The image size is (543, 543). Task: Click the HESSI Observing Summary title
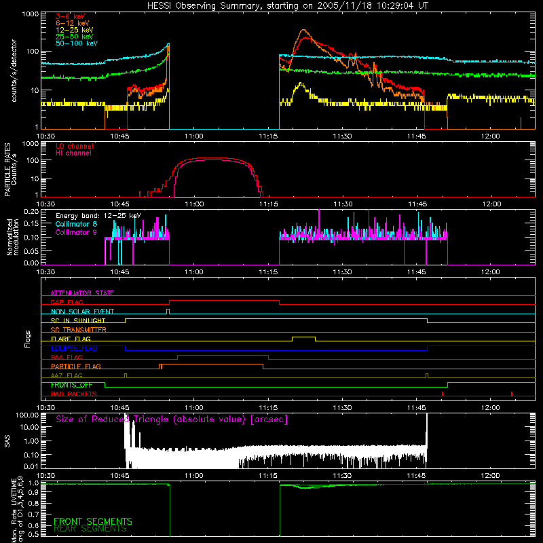(287, 6)
